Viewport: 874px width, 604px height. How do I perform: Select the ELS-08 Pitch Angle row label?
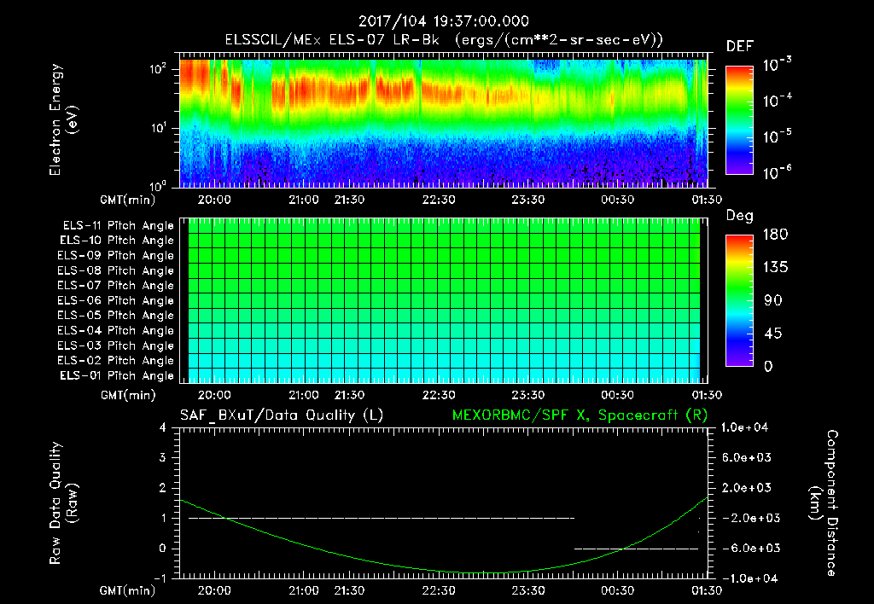[116, 270]
